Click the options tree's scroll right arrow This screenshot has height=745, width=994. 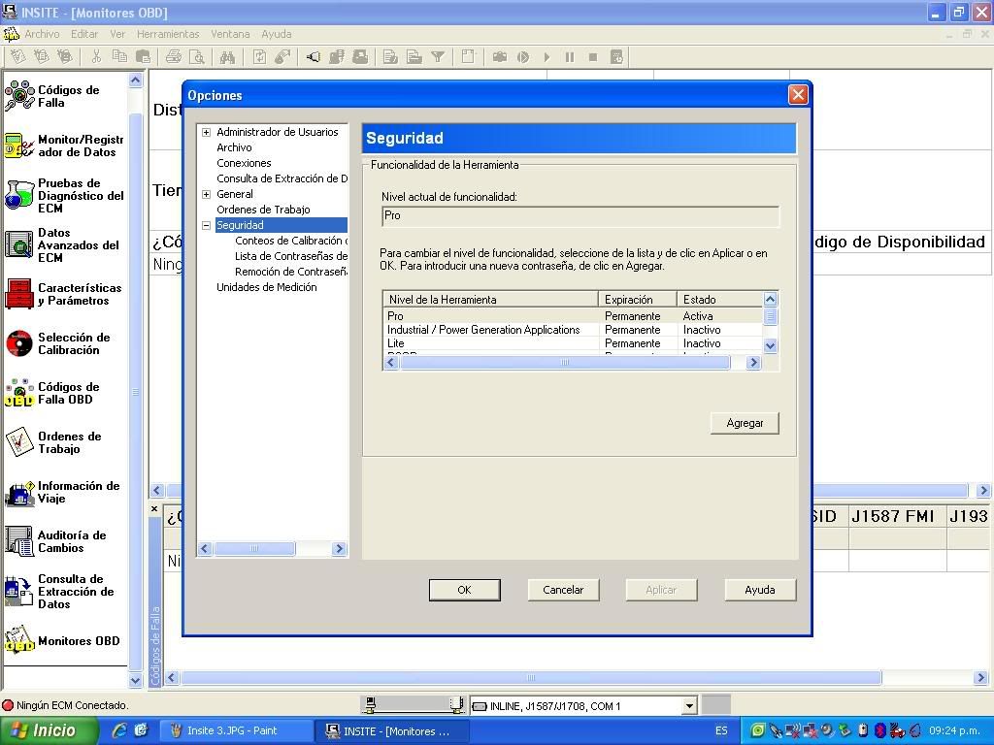point(339,549)
